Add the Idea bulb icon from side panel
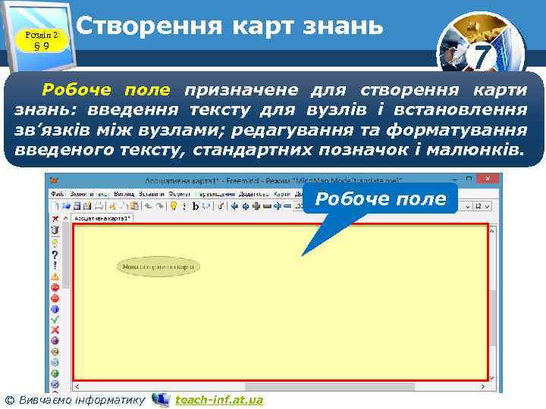546x409 pixels. pyautogui.click(x=55, y=242)
